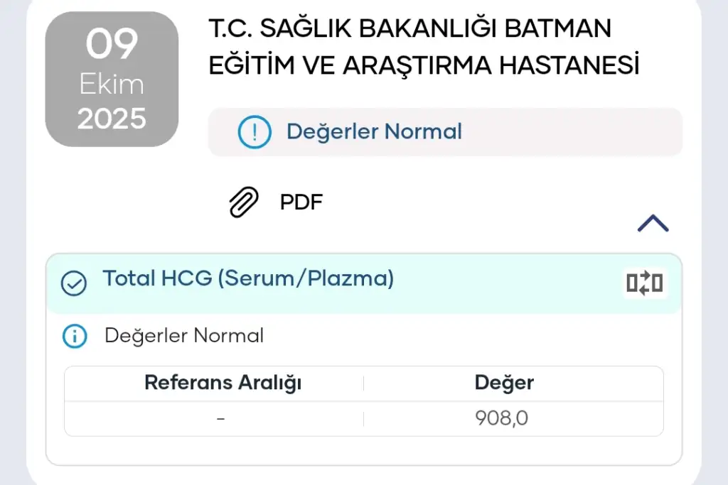Click the info icon below Total HCG
This screenshot has height=485, width=728.
75,336
